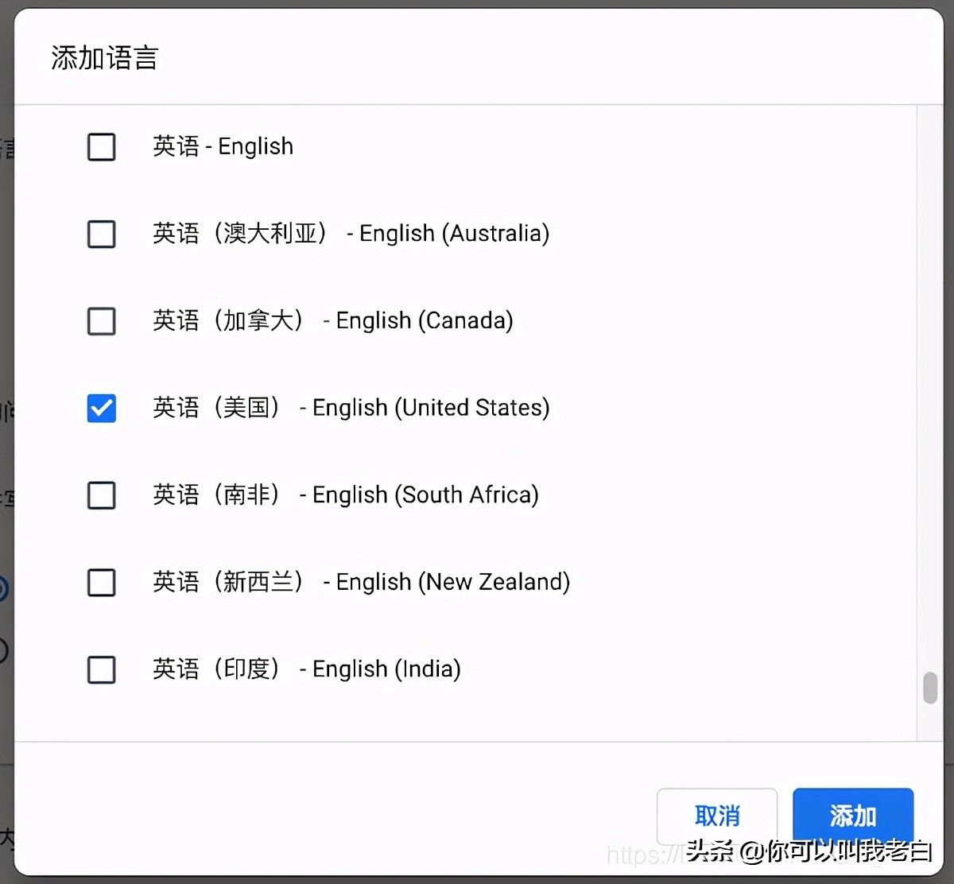The image size is (954, 884).
Task: Click the 添加 add button
Action: click(x=853, y=816)
